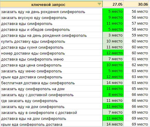Click 'бесплатная доставка еды симферополь' cell

[x=51, y=83]
